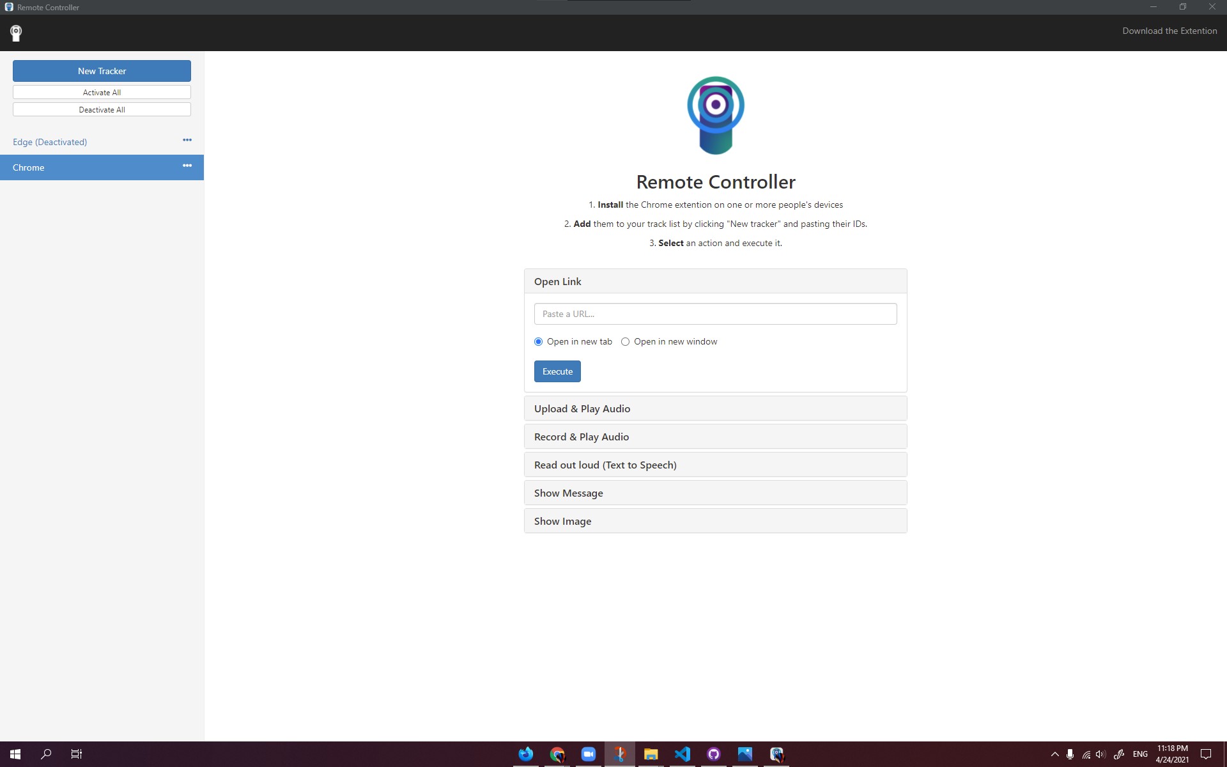1227x767 pixels.
Task: Expand Read out loud (Text to Speech)
Action: (x=715, y=465)
